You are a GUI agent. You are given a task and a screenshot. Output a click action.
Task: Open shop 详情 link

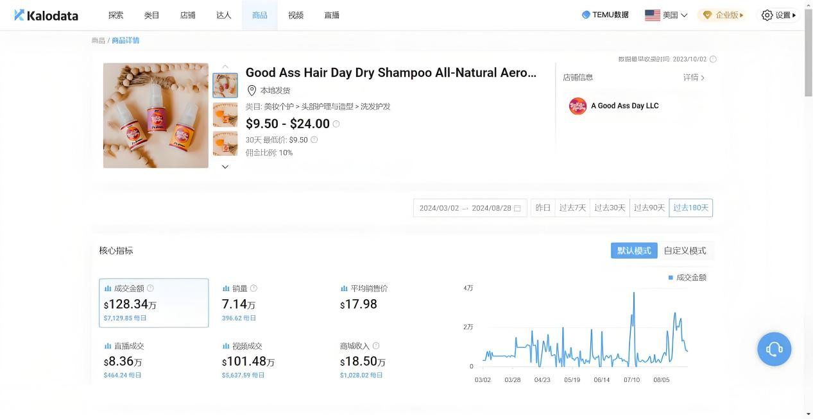click(694, 78)
